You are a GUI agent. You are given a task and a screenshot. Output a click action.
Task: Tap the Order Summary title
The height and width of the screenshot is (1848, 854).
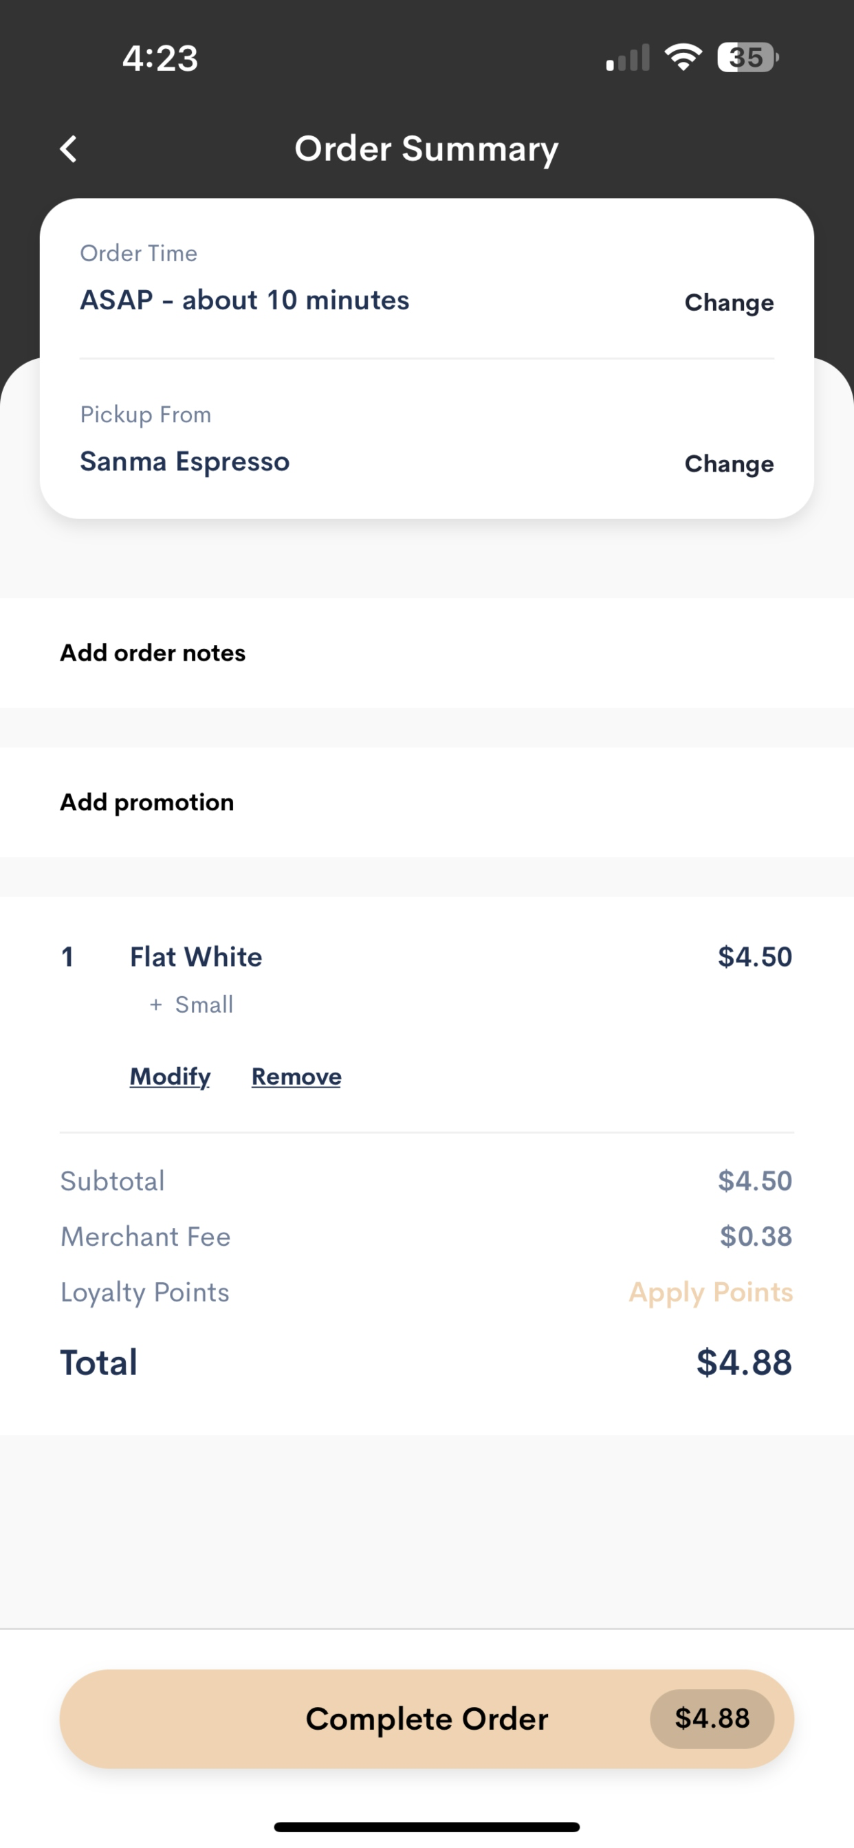pyautogui.click(x=426, y=149)
